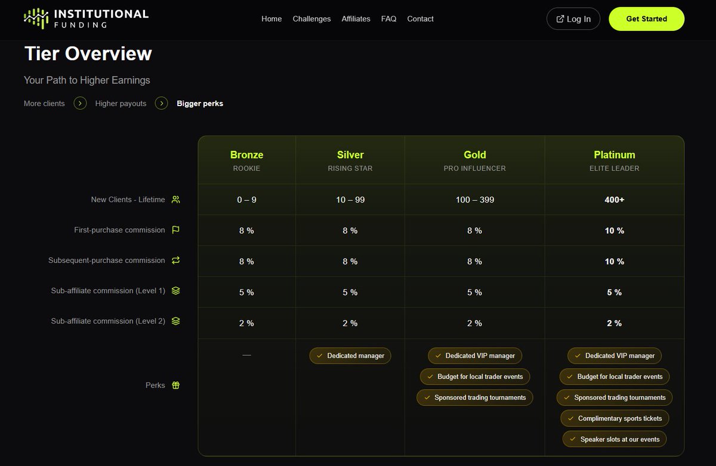This screenshot has width=716, height=466.
Task: Click the checkmark in Silver's Dedicated manager badge
Action: (x=319, y=356)
